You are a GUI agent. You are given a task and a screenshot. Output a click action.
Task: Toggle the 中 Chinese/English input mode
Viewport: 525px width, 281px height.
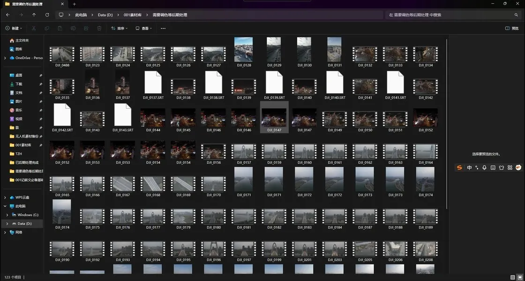coord(469,168)
